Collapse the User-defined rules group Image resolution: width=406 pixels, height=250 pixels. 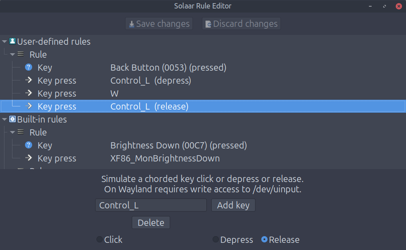[x=4, y=42]
